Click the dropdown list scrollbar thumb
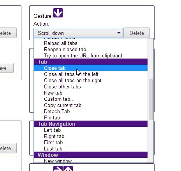This screenshot has width=181, height=171. 151,100
